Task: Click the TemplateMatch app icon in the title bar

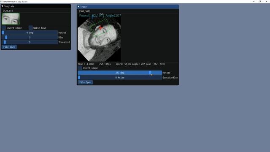Action: 1,2
